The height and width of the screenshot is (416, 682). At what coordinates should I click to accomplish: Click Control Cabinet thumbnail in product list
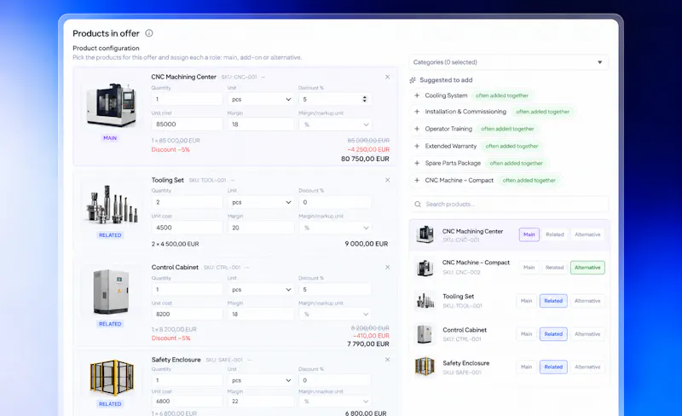tap(425, 334)
